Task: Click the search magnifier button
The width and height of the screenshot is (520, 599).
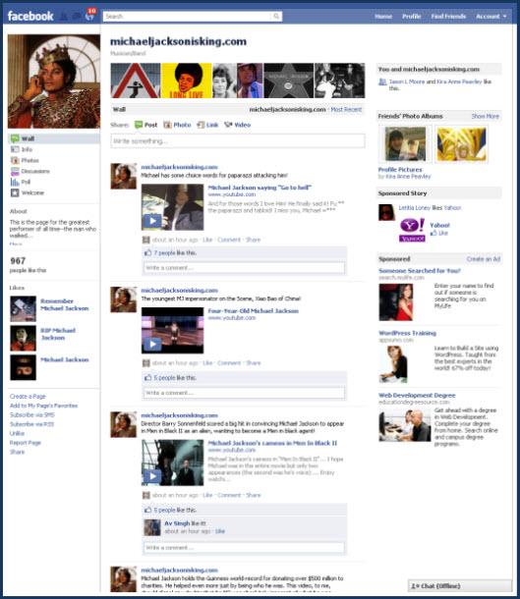Action: 276,17
